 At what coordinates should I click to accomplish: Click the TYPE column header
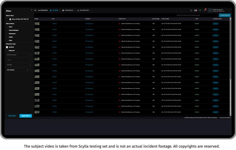click(x=197, y=19)
